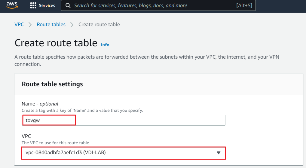Click the Alt+S shortcut hint

click(244, 6)
